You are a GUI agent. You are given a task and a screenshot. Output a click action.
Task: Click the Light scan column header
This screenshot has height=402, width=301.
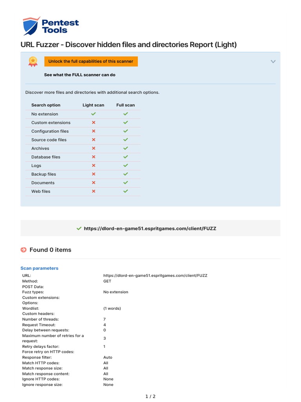(x=93, y=105)
